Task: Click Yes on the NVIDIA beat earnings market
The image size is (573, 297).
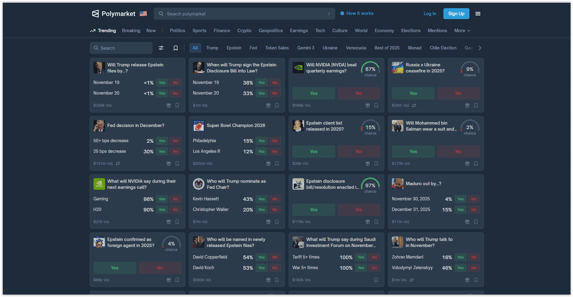Action: pos(313,93)
